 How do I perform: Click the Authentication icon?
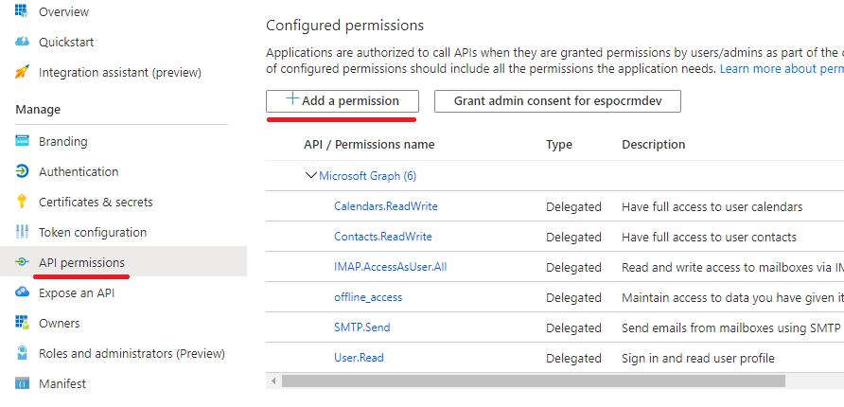coord(22,171)
